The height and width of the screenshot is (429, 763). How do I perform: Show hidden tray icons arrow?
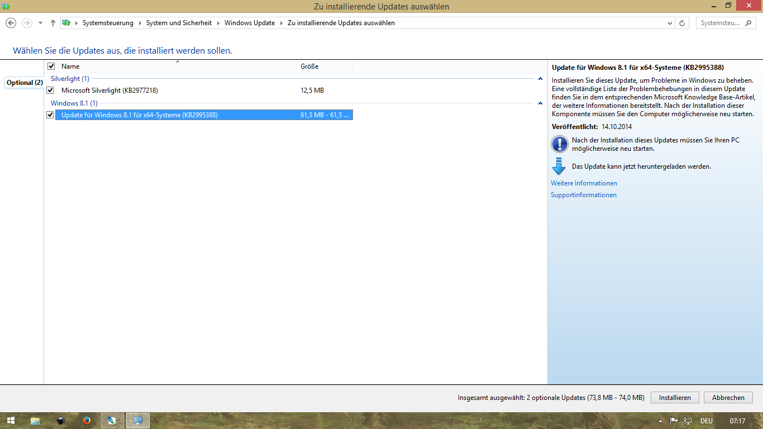(x=661, y=421)
